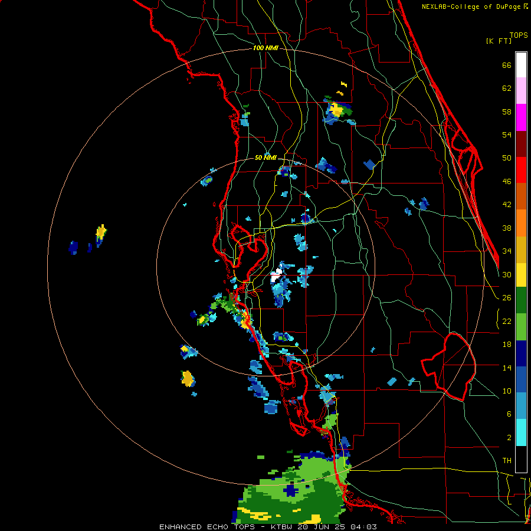The height and width of the screenshot is (531, 531).
Task: Click the dark red legend swatch
Action: click(521, 144)
